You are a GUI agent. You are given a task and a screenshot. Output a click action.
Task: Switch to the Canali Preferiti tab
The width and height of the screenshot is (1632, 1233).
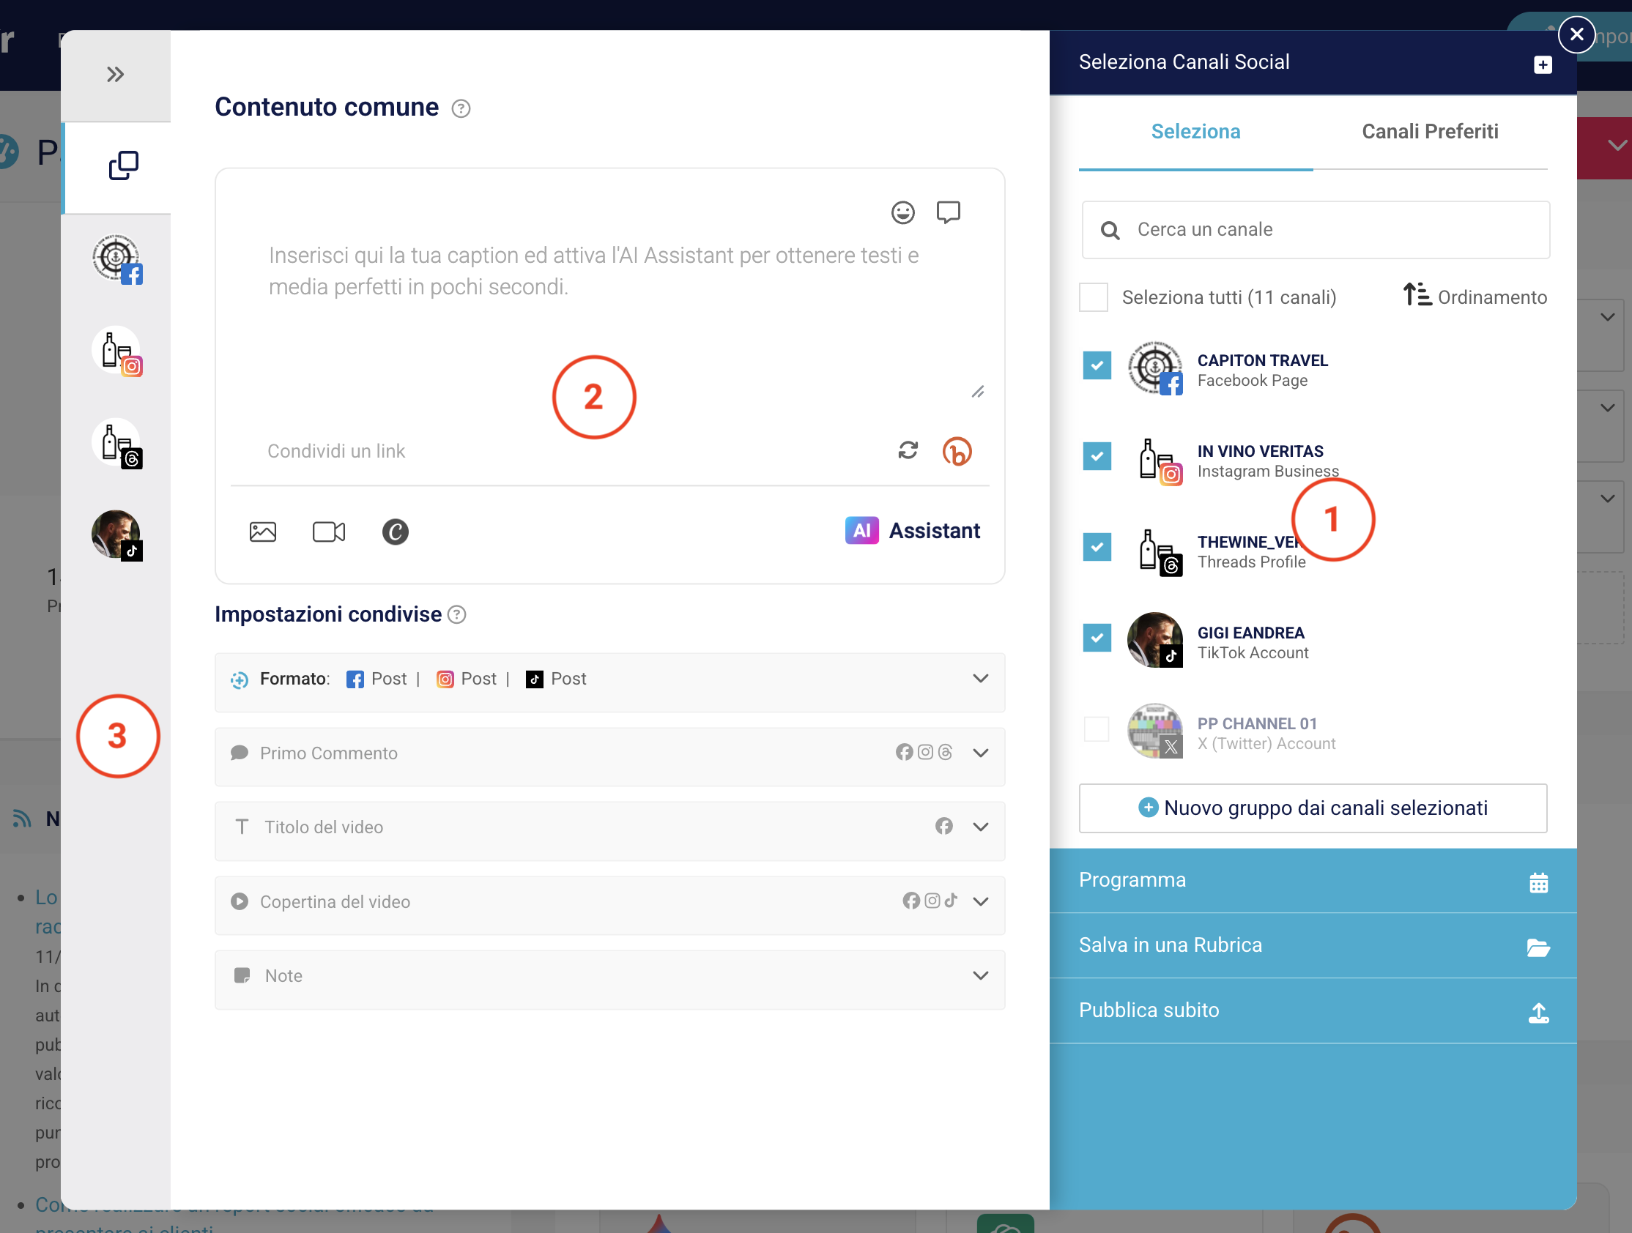point(1429,131)
